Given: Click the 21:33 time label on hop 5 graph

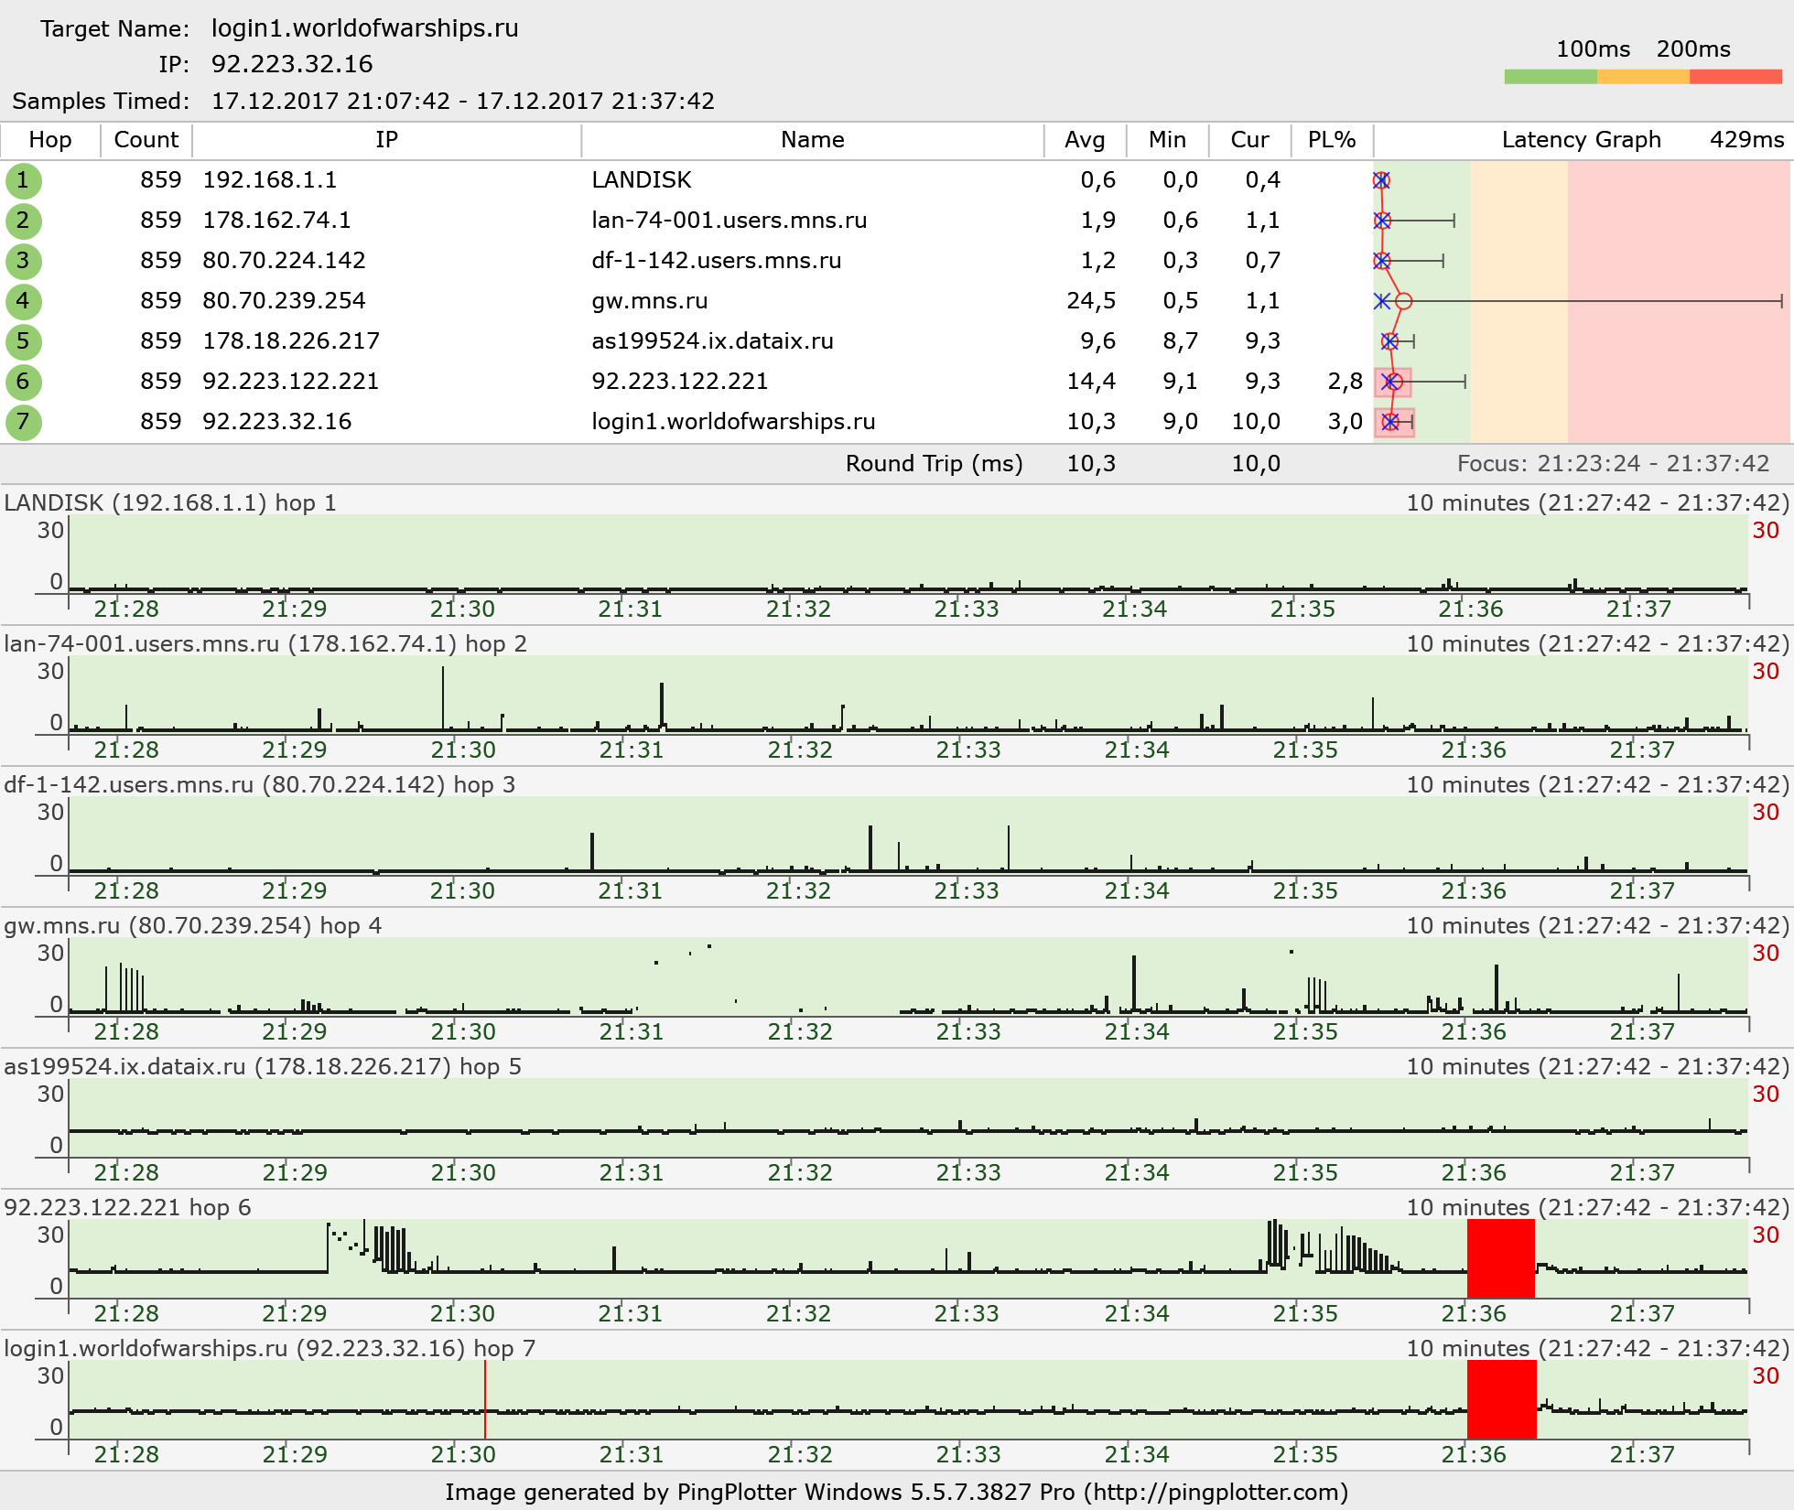Looking at the screenshot, I should [968, 1173].
